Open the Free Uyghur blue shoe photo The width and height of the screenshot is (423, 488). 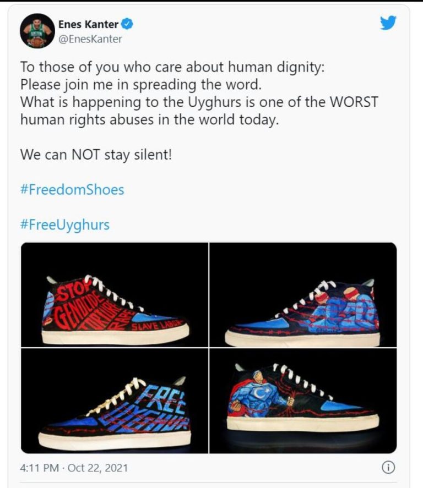115,401
